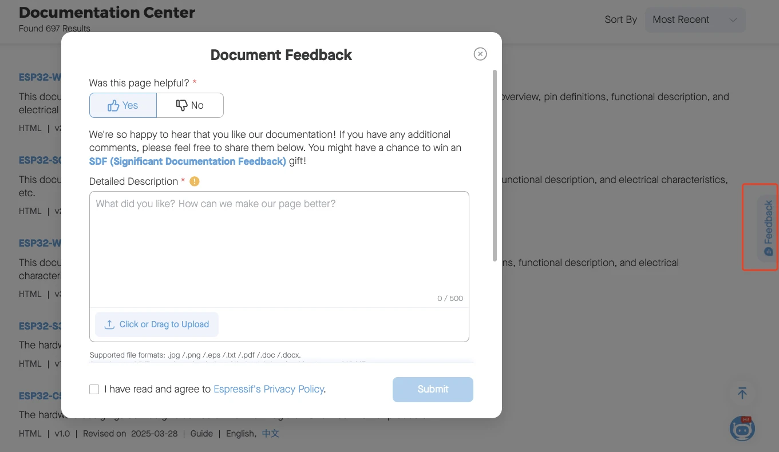
Task: Toggle the No helpful response
Action: point(189,105)
